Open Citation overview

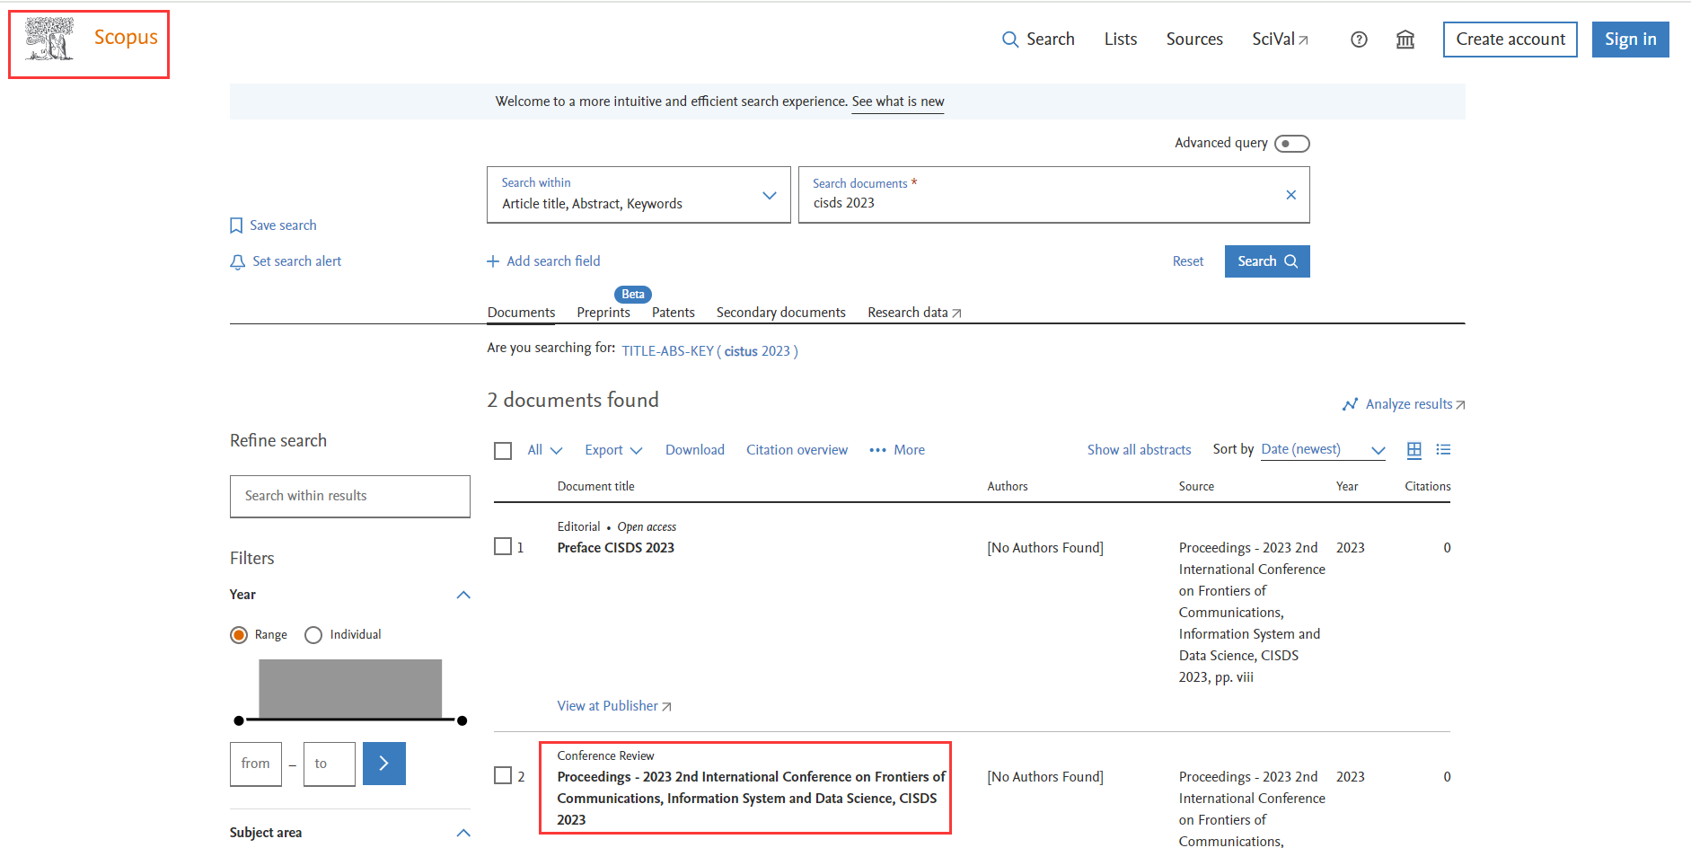coord(797,450)
